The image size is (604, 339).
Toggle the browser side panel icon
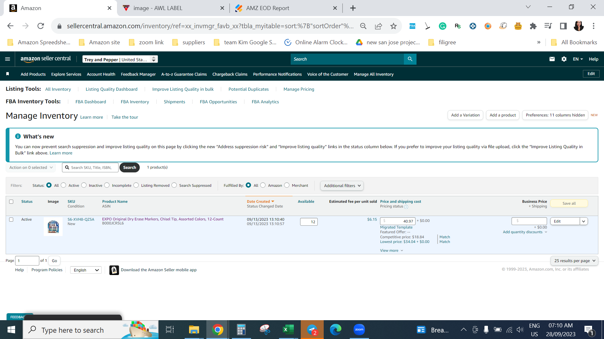click(x=563, y=26)
